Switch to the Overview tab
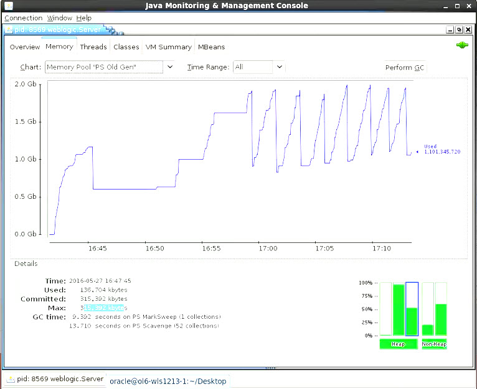477x389 pixels. 25,47
